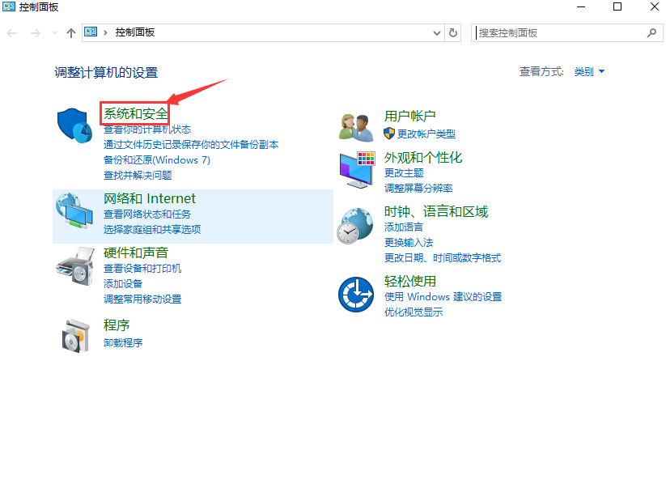The width and height of the screenshot is (666, 484).
Task: Click the forward navigation arrow
Action: [36, 32]
